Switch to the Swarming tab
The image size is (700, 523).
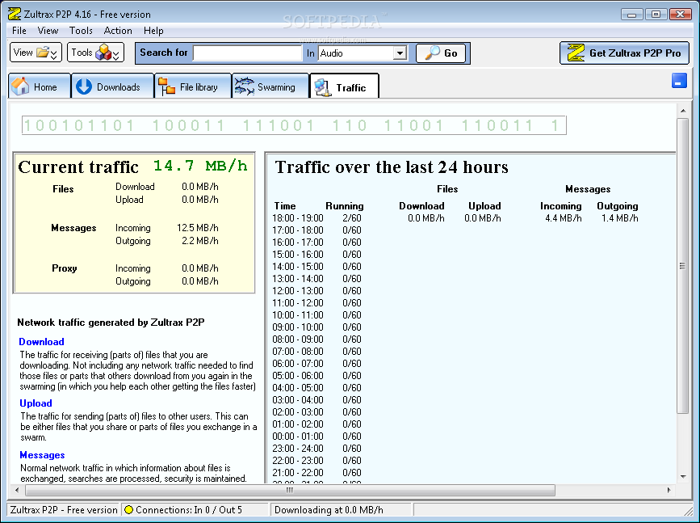(x=270, y=86)
